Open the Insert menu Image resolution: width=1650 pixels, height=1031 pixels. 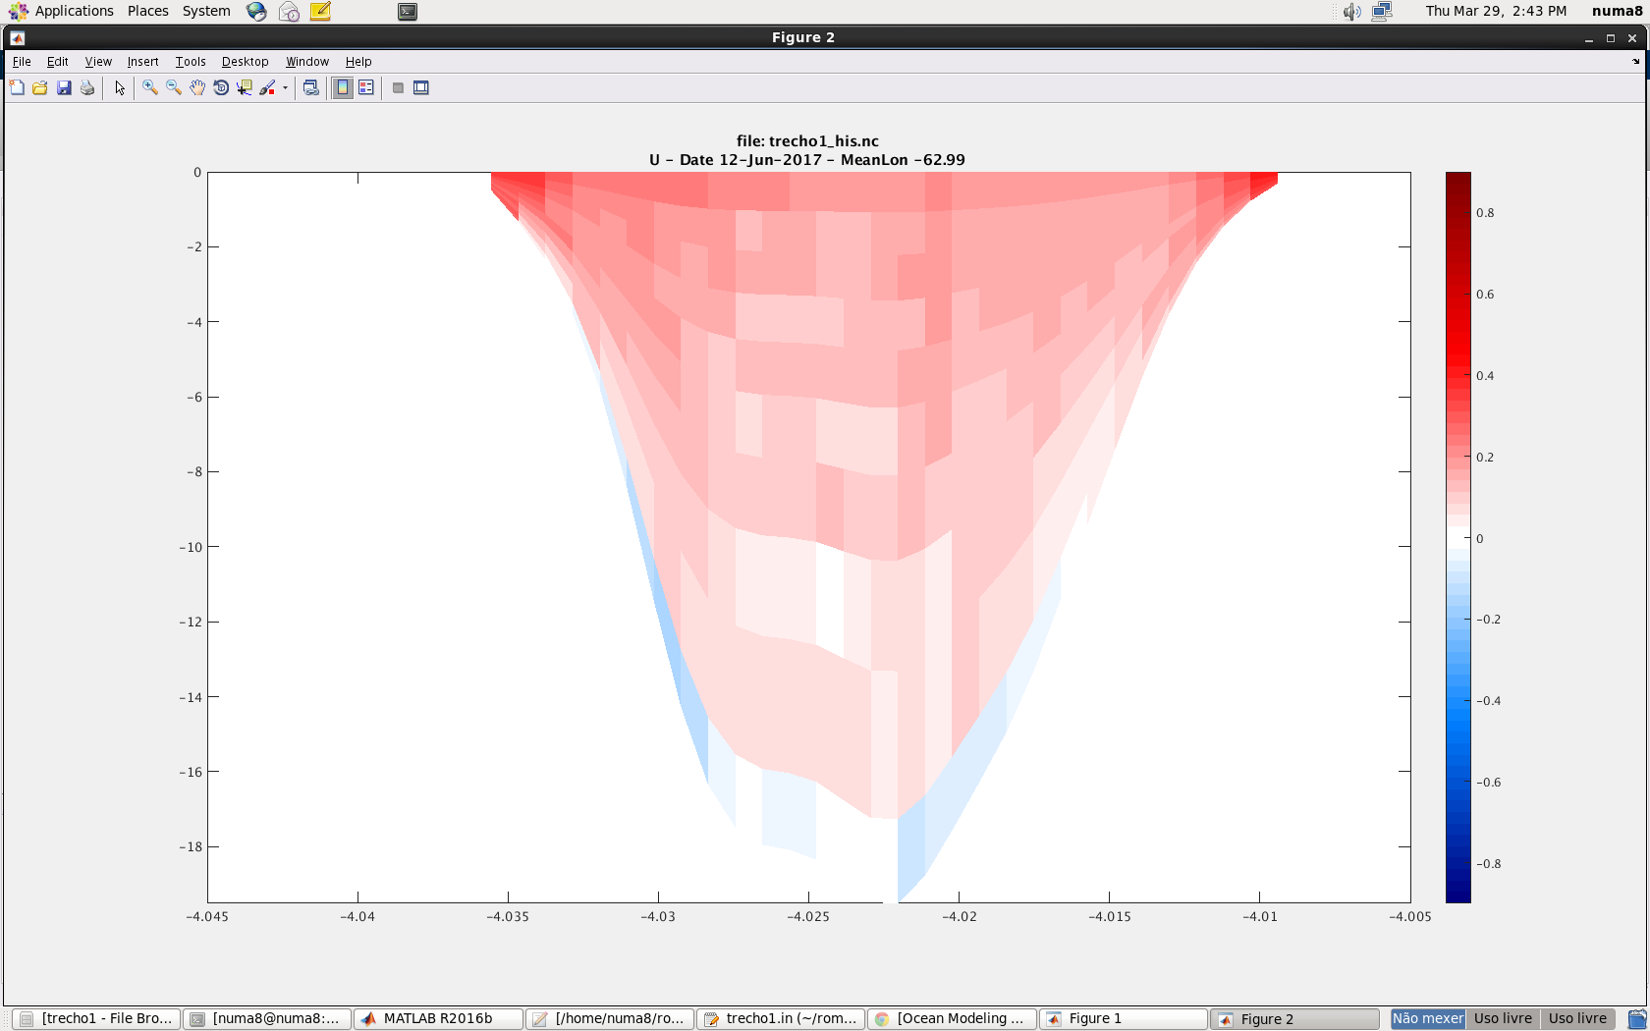click(142, 62)
